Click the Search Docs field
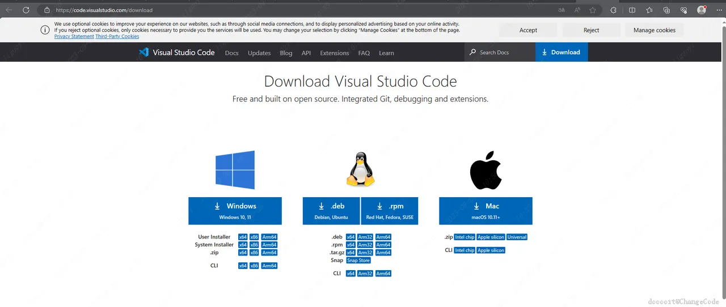 (499, 52)
